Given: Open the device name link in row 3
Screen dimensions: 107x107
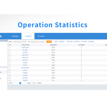Looking at the screenshot, I should tap(25, 53).
